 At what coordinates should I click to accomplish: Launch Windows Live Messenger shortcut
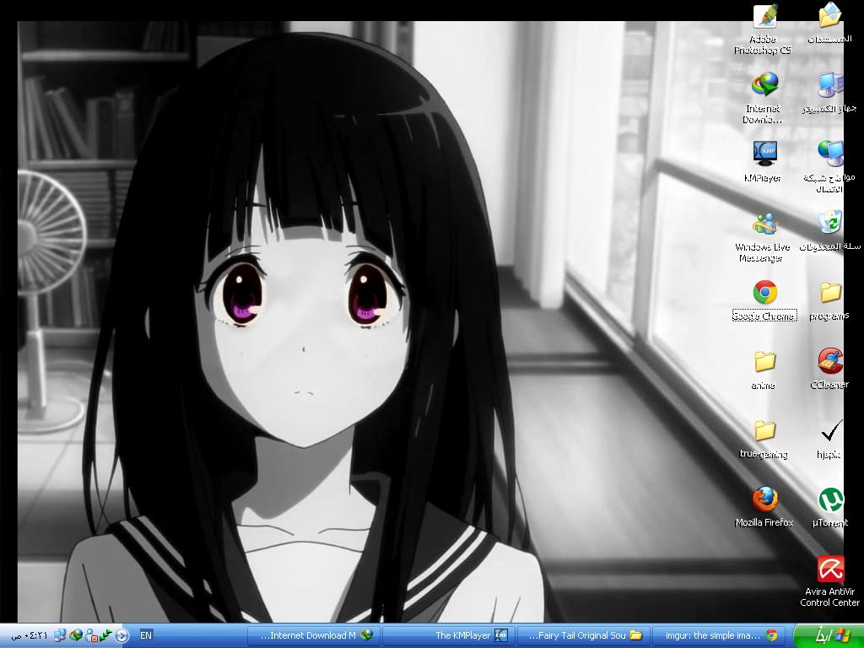pos(764,237)
